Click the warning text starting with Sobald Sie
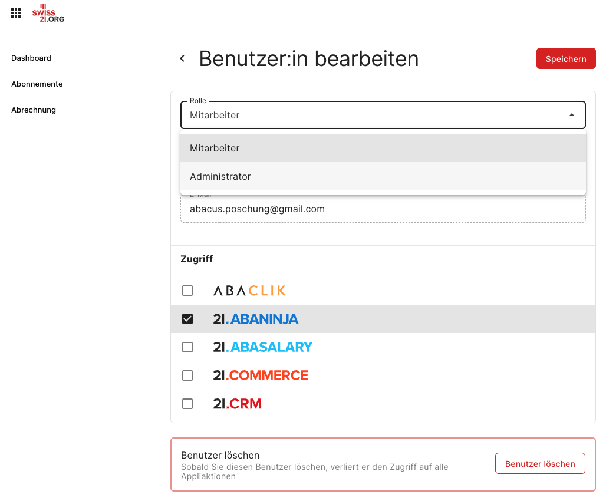 (315, 472)
